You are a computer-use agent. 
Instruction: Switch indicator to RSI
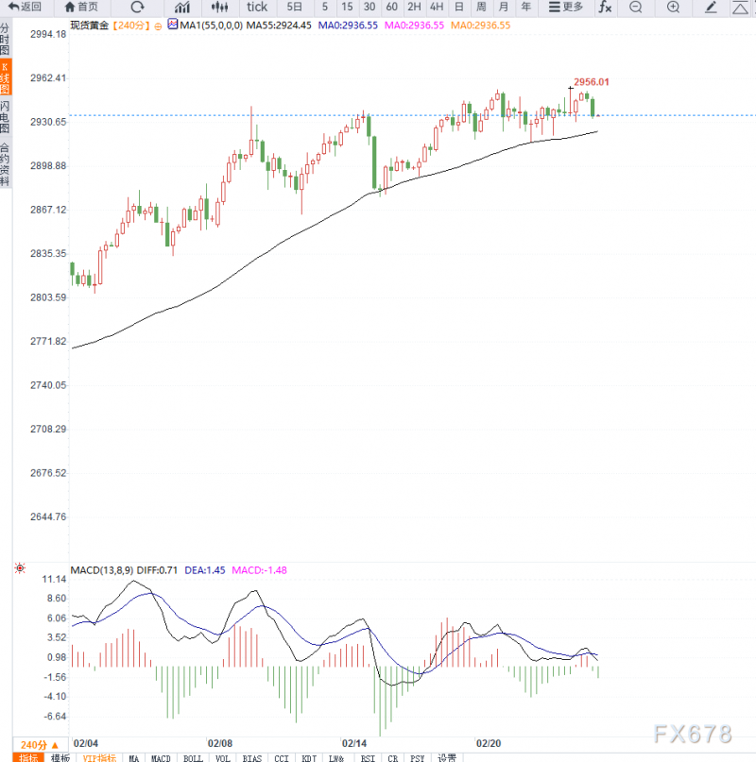[x=368, y=757]
